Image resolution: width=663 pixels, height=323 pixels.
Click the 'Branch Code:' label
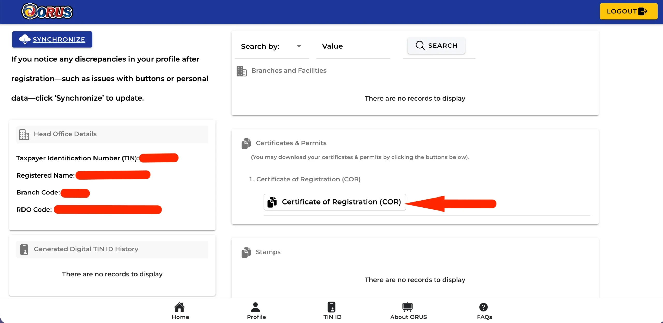pyautogui.click(x=38, y=192)
